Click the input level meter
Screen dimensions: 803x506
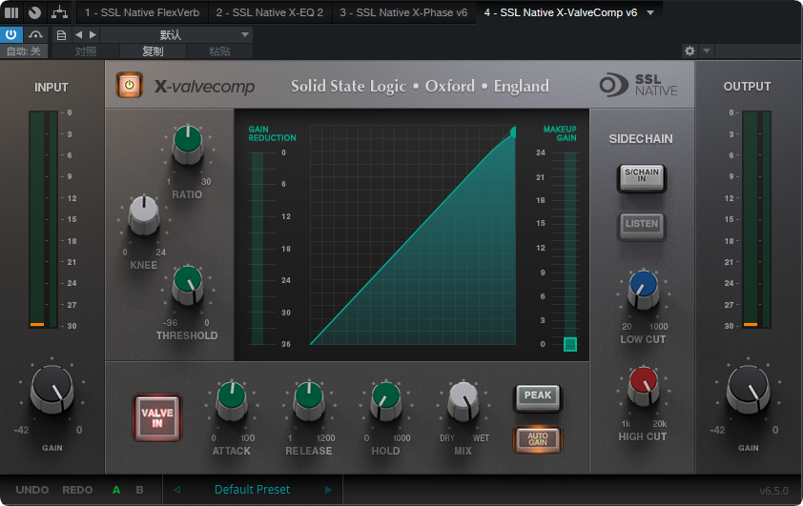tap(44, 219)
